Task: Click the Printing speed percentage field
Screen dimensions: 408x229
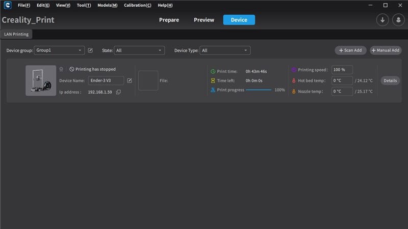Action: pyautogui.click(x=342, y=70)
